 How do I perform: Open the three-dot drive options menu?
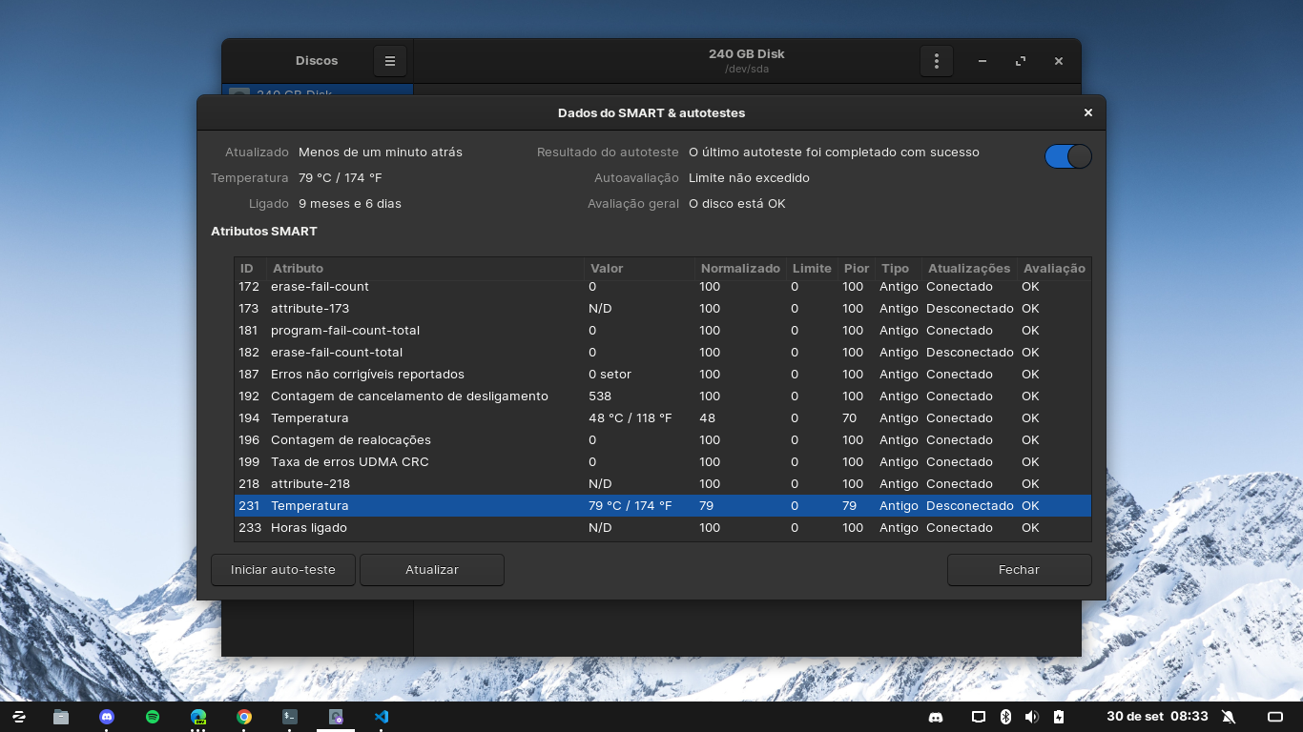[x=937, y=61]
